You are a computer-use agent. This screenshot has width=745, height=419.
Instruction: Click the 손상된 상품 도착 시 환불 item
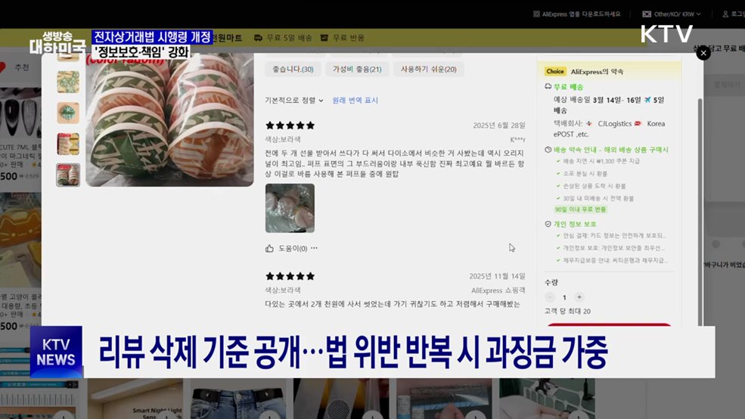[x=594, y=186]
